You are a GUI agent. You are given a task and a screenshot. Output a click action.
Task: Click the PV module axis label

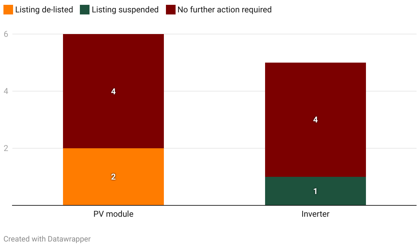click(x=113, y=214)
